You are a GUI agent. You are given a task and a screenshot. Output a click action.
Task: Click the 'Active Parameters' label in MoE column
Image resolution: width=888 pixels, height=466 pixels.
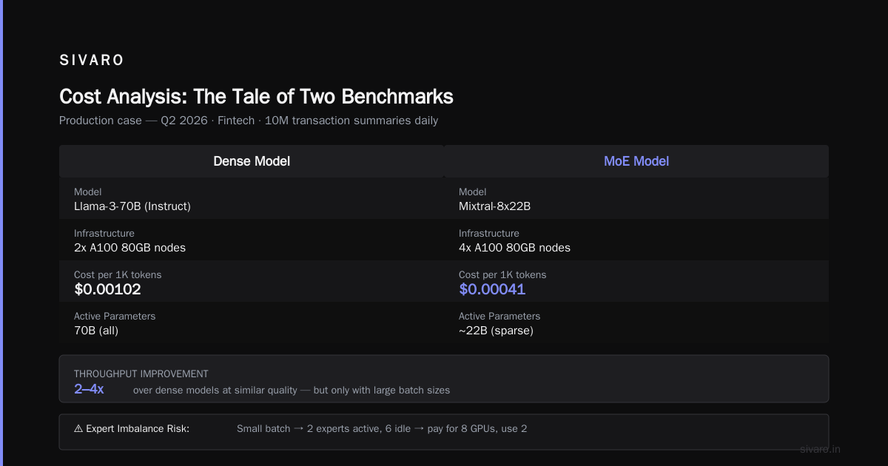pos(499,316)
